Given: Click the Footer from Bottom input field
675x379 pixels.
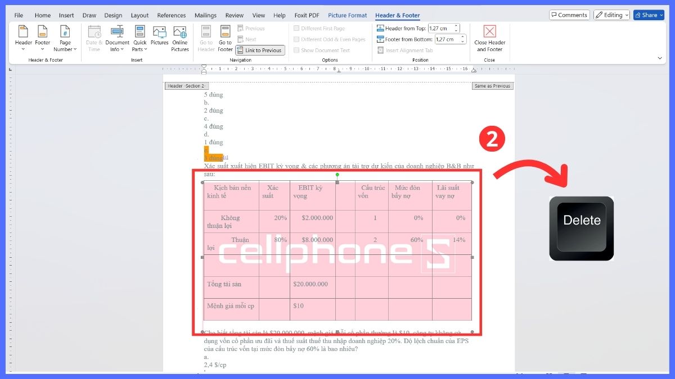Looking at the screenshot, I should coord(444,39).
